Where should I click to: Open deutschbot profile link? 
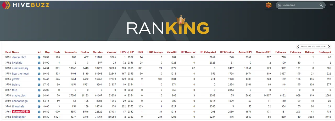(19, 57)
